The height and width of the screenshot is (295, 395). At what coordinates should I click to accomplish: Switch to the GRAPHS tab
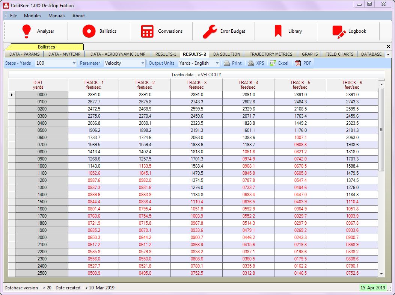[x=310, y=54]
